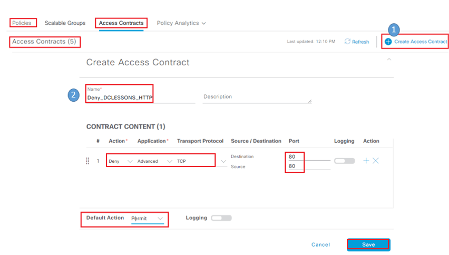Delete contract row 1 with X icon

376,161
